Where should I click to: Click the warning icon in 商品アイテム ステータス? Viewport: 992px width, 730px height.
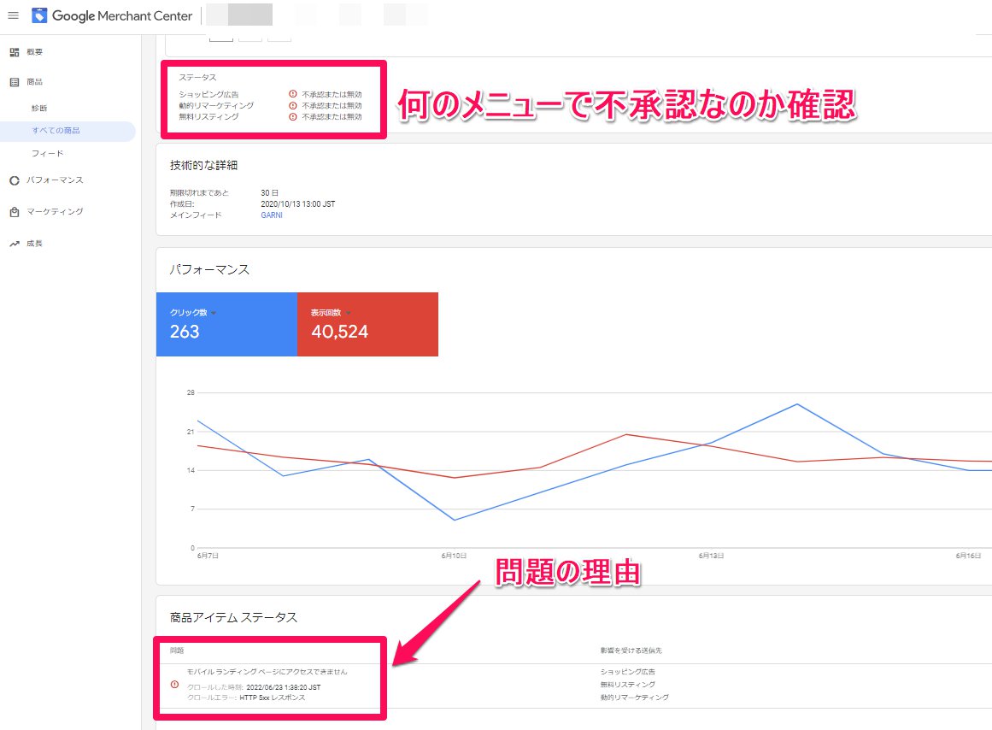click(175, 685)
